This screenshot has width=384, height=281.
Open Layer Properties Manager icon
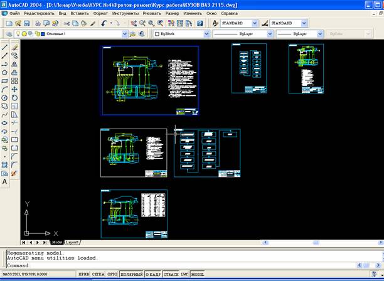(x=9, y=34)
